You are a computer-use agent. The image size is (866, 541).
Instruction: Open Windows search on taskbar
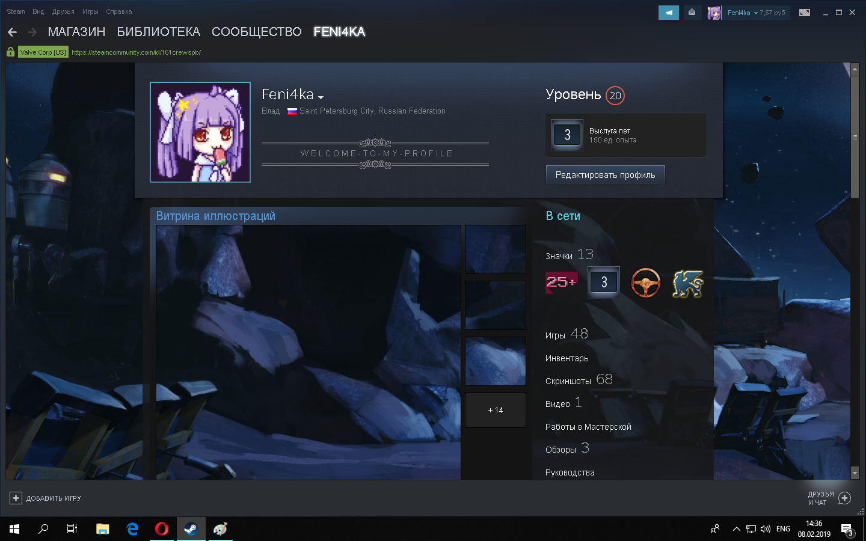point(43,529)
